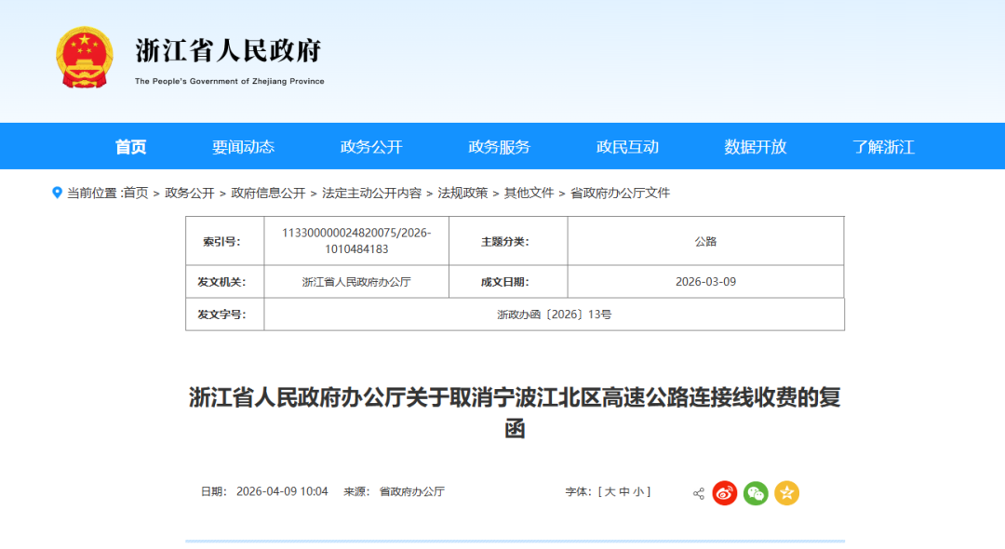Image resolution: width=1005 pixels, height=549 pixels.
Task: Open 了解浙江 navigation item
Action: (x=883, y=146)
